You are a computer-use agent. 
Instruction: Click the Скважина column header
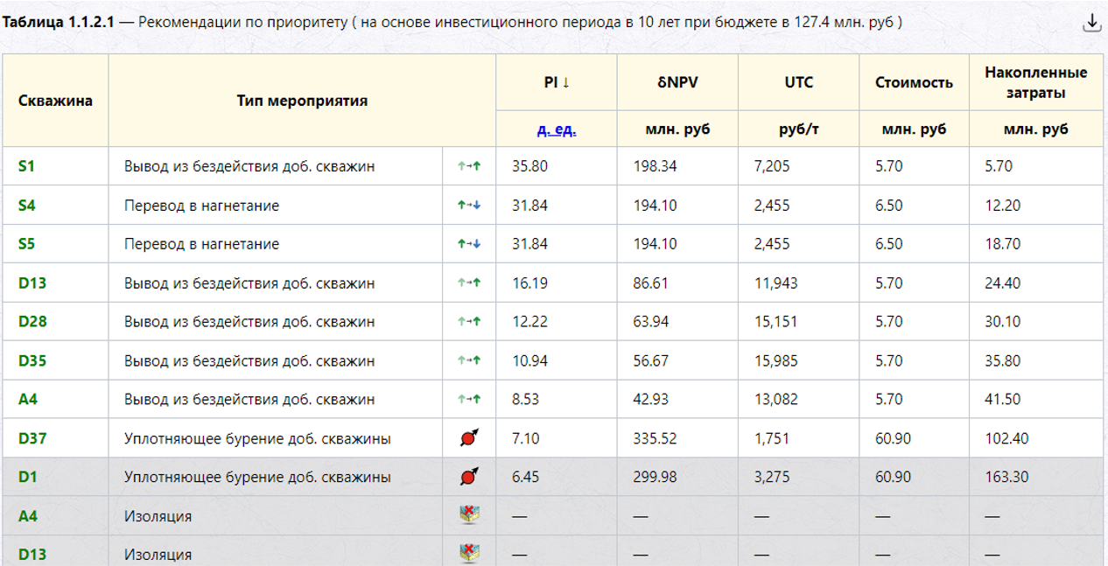pyautogui.click(x=55, y=101)
